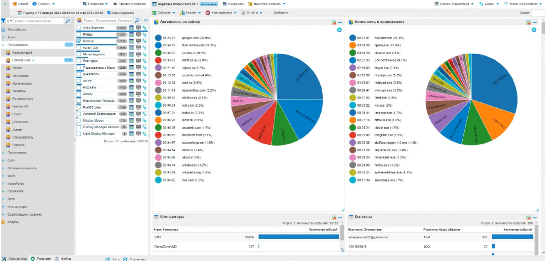Open the Анализ dropdown
The image size is (545, 261).
tap(190, 13)
